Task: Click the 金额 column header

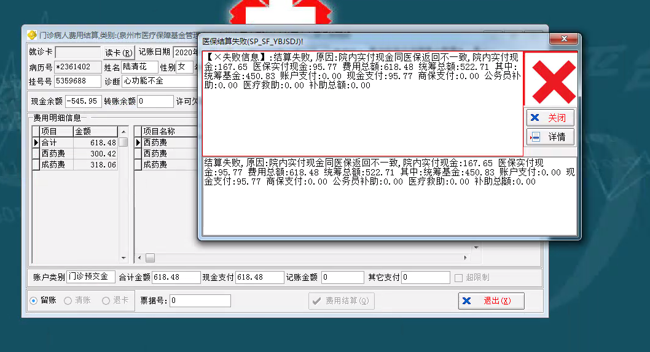Action: click(95, 131)
